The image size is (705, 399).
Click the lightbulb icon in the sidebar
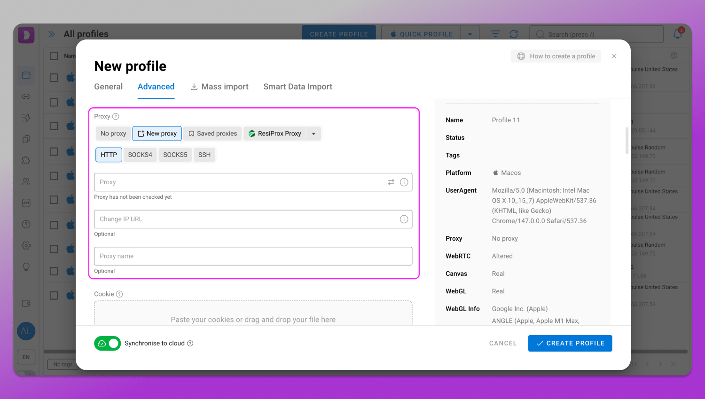[x=26, y=267]
